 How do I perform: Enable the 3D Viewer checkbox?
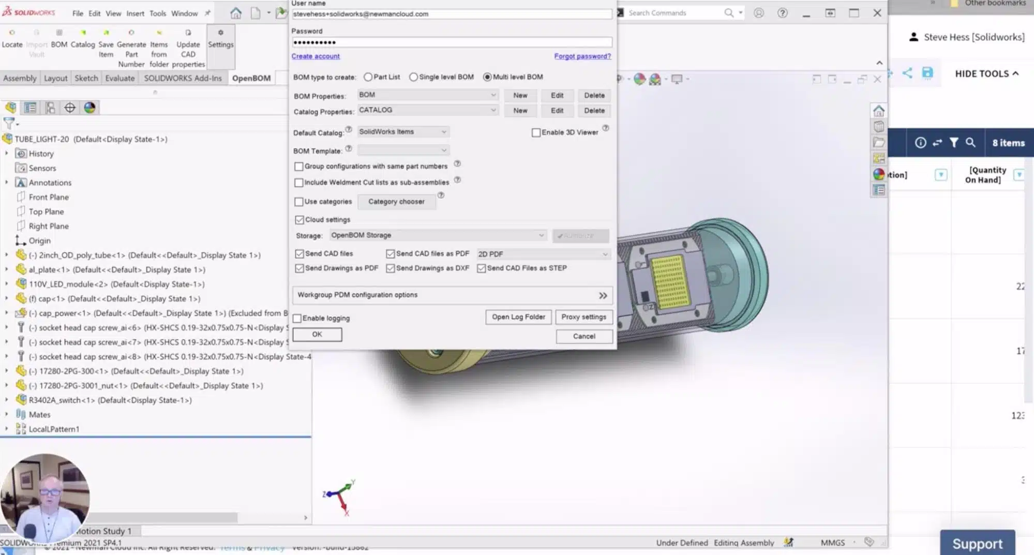pos(536,132)
